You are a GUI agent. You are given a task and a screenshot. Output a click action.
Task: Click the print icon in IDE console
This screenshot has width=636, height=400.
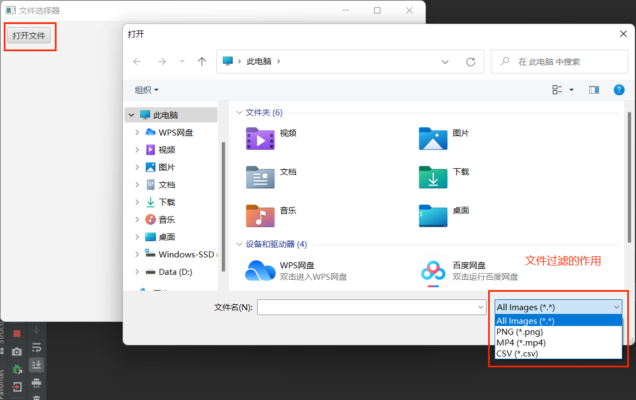pyautogui.click(x=36, y=383)
